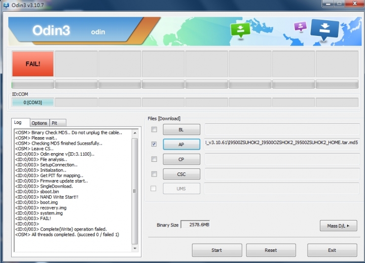Click the UMS file button
Viewport: 365px width, 263px height.
pos(181,189)
